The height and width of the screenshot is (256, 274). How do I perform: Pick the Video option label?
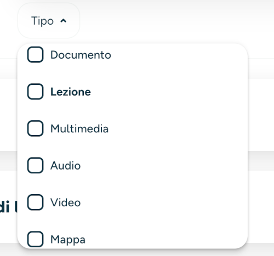(65, 202)
